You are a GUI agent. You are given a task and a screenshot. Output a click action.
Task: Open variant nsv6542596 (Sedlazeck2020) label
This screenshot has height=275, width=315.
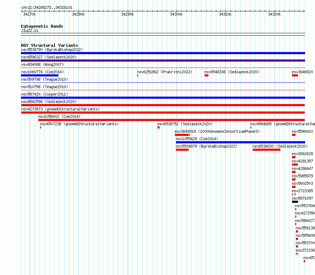coord(49,102)
